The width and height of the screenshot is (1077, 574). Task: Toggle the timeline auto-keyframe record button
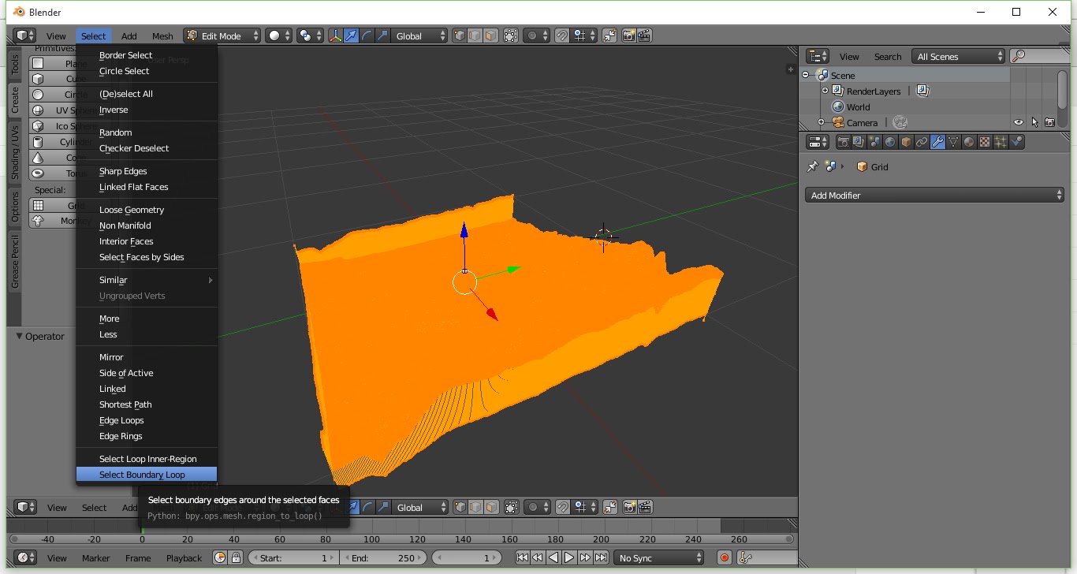coord(725,557)
